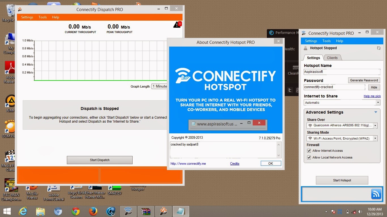Screen dimensions: 387x217
Task: Open Firefox from the taskbar
Action: click(93, 211)
